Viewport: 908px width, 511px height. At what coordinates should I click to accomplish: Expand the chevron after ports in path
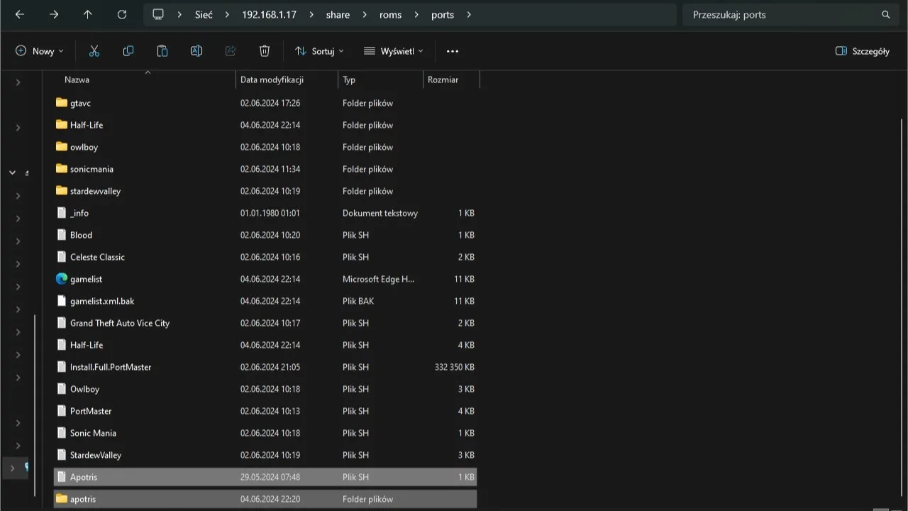pos(469,14)
